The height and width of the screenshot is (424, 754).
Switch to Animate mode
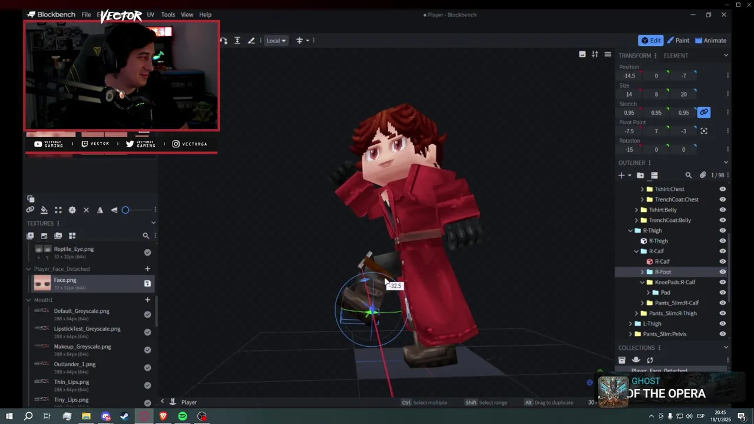pyautogui.click(x=710, y=41)
